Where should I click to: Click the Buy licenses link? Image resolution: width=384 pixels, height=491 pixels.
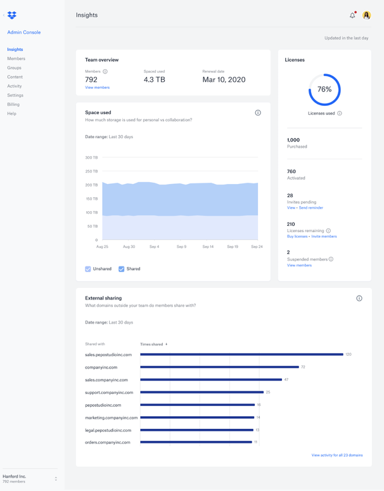click(297, 237)
